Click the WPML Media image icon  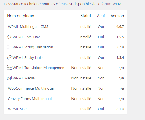click(x=9, y=78)
